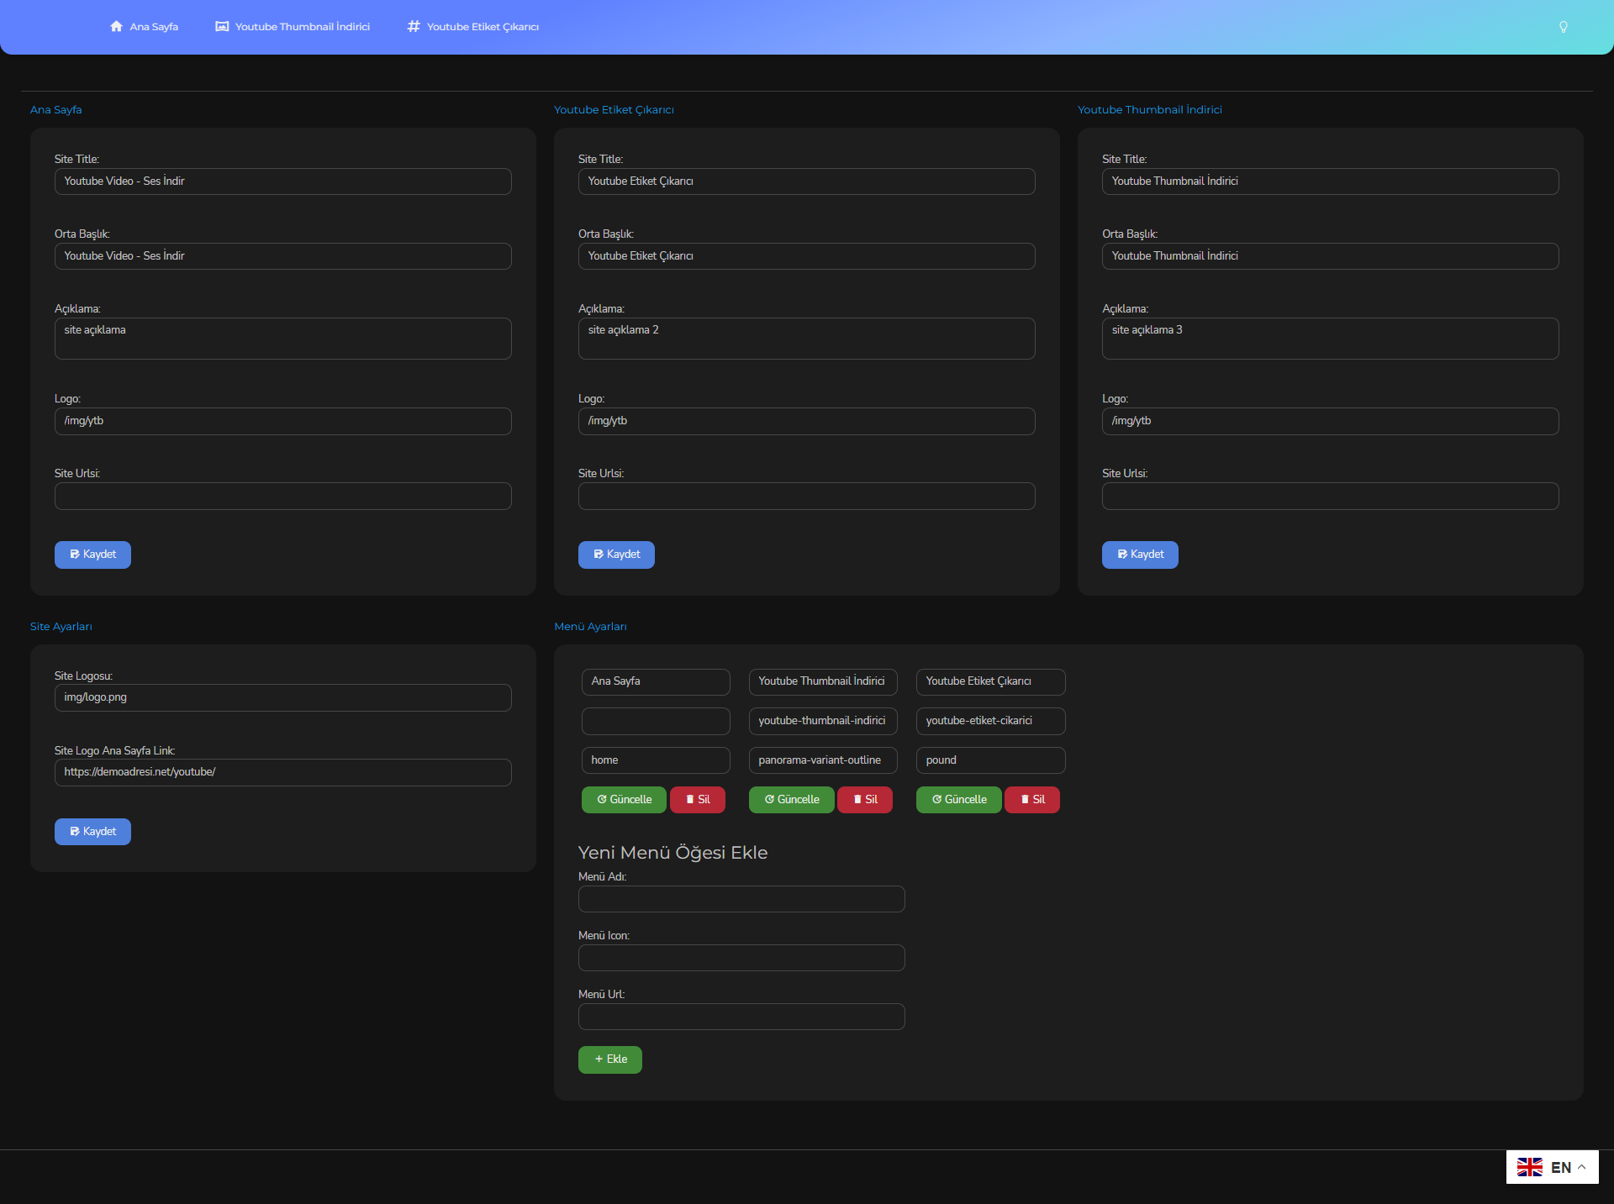Viewport: 1614px width, 1204px height.
Task: Open Ana Sayfa in the navbar
Action: (x=144, y=27)
